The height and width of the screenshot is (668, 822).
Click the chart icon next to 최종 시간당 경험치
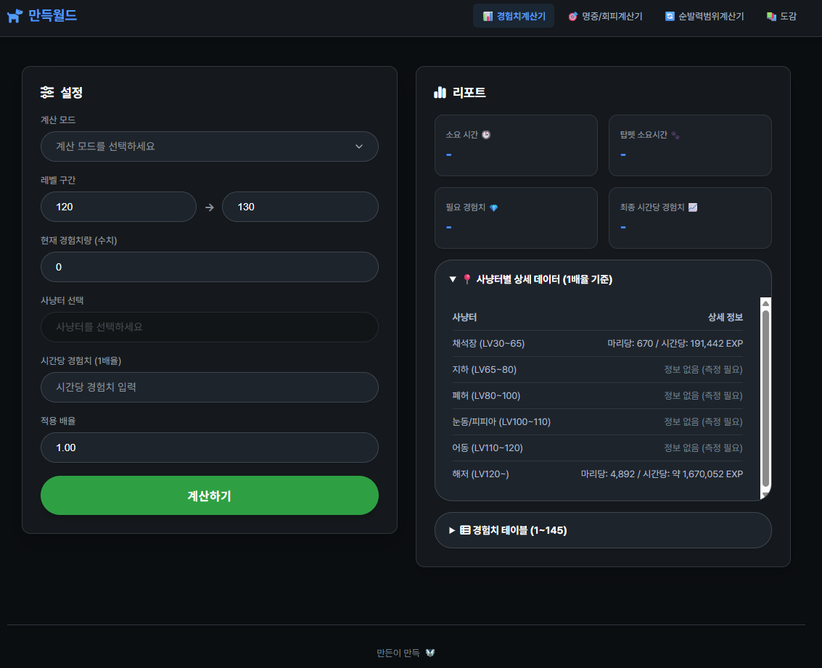693,207
